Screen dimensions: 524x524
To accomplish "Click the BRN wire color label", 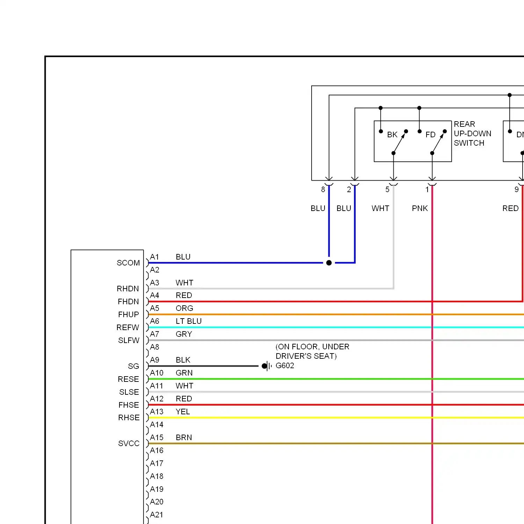I will point(184,437).
